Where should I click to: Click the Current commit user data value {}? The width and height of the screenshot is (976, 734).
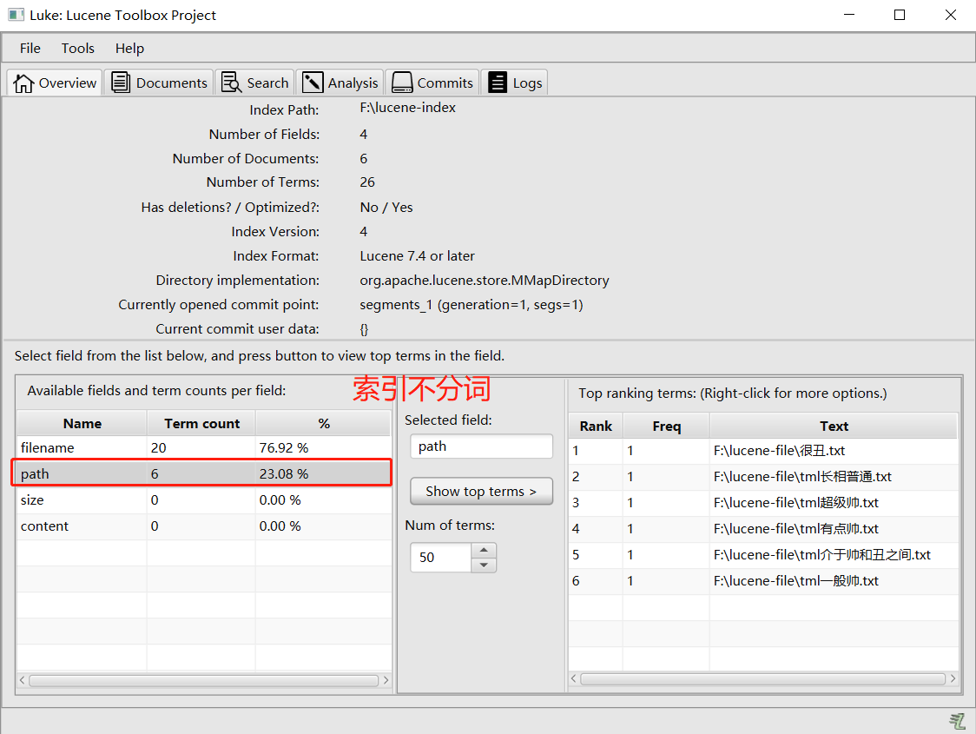(x=364, y=329)
